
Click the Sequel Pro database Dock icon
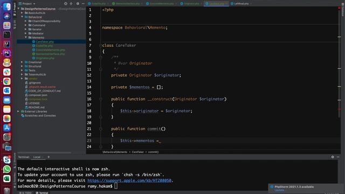point(7,63)
